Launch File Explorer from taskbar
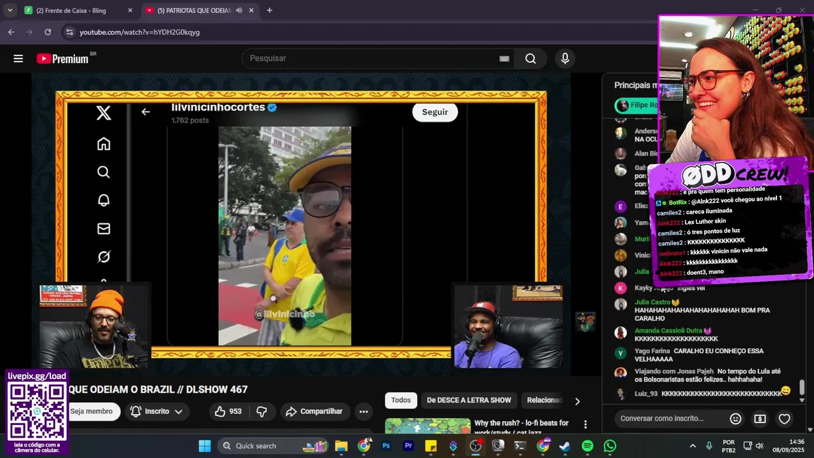The image size is (814, 458). [x=341, y=446]
